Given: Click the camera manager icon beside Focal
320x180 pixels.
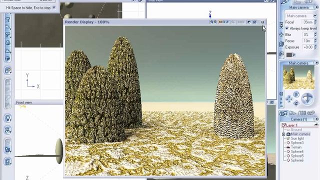Looking at the screenshot, I should point(281,25).
